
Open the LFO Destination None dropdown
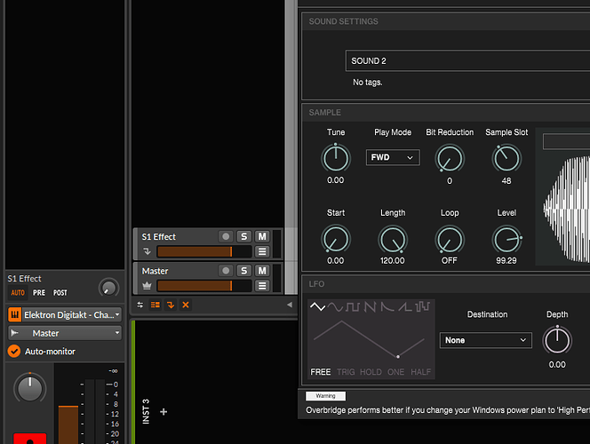[486, 340]
